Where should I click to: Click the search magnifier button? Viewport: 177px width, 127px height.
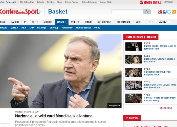coord(147,12)
